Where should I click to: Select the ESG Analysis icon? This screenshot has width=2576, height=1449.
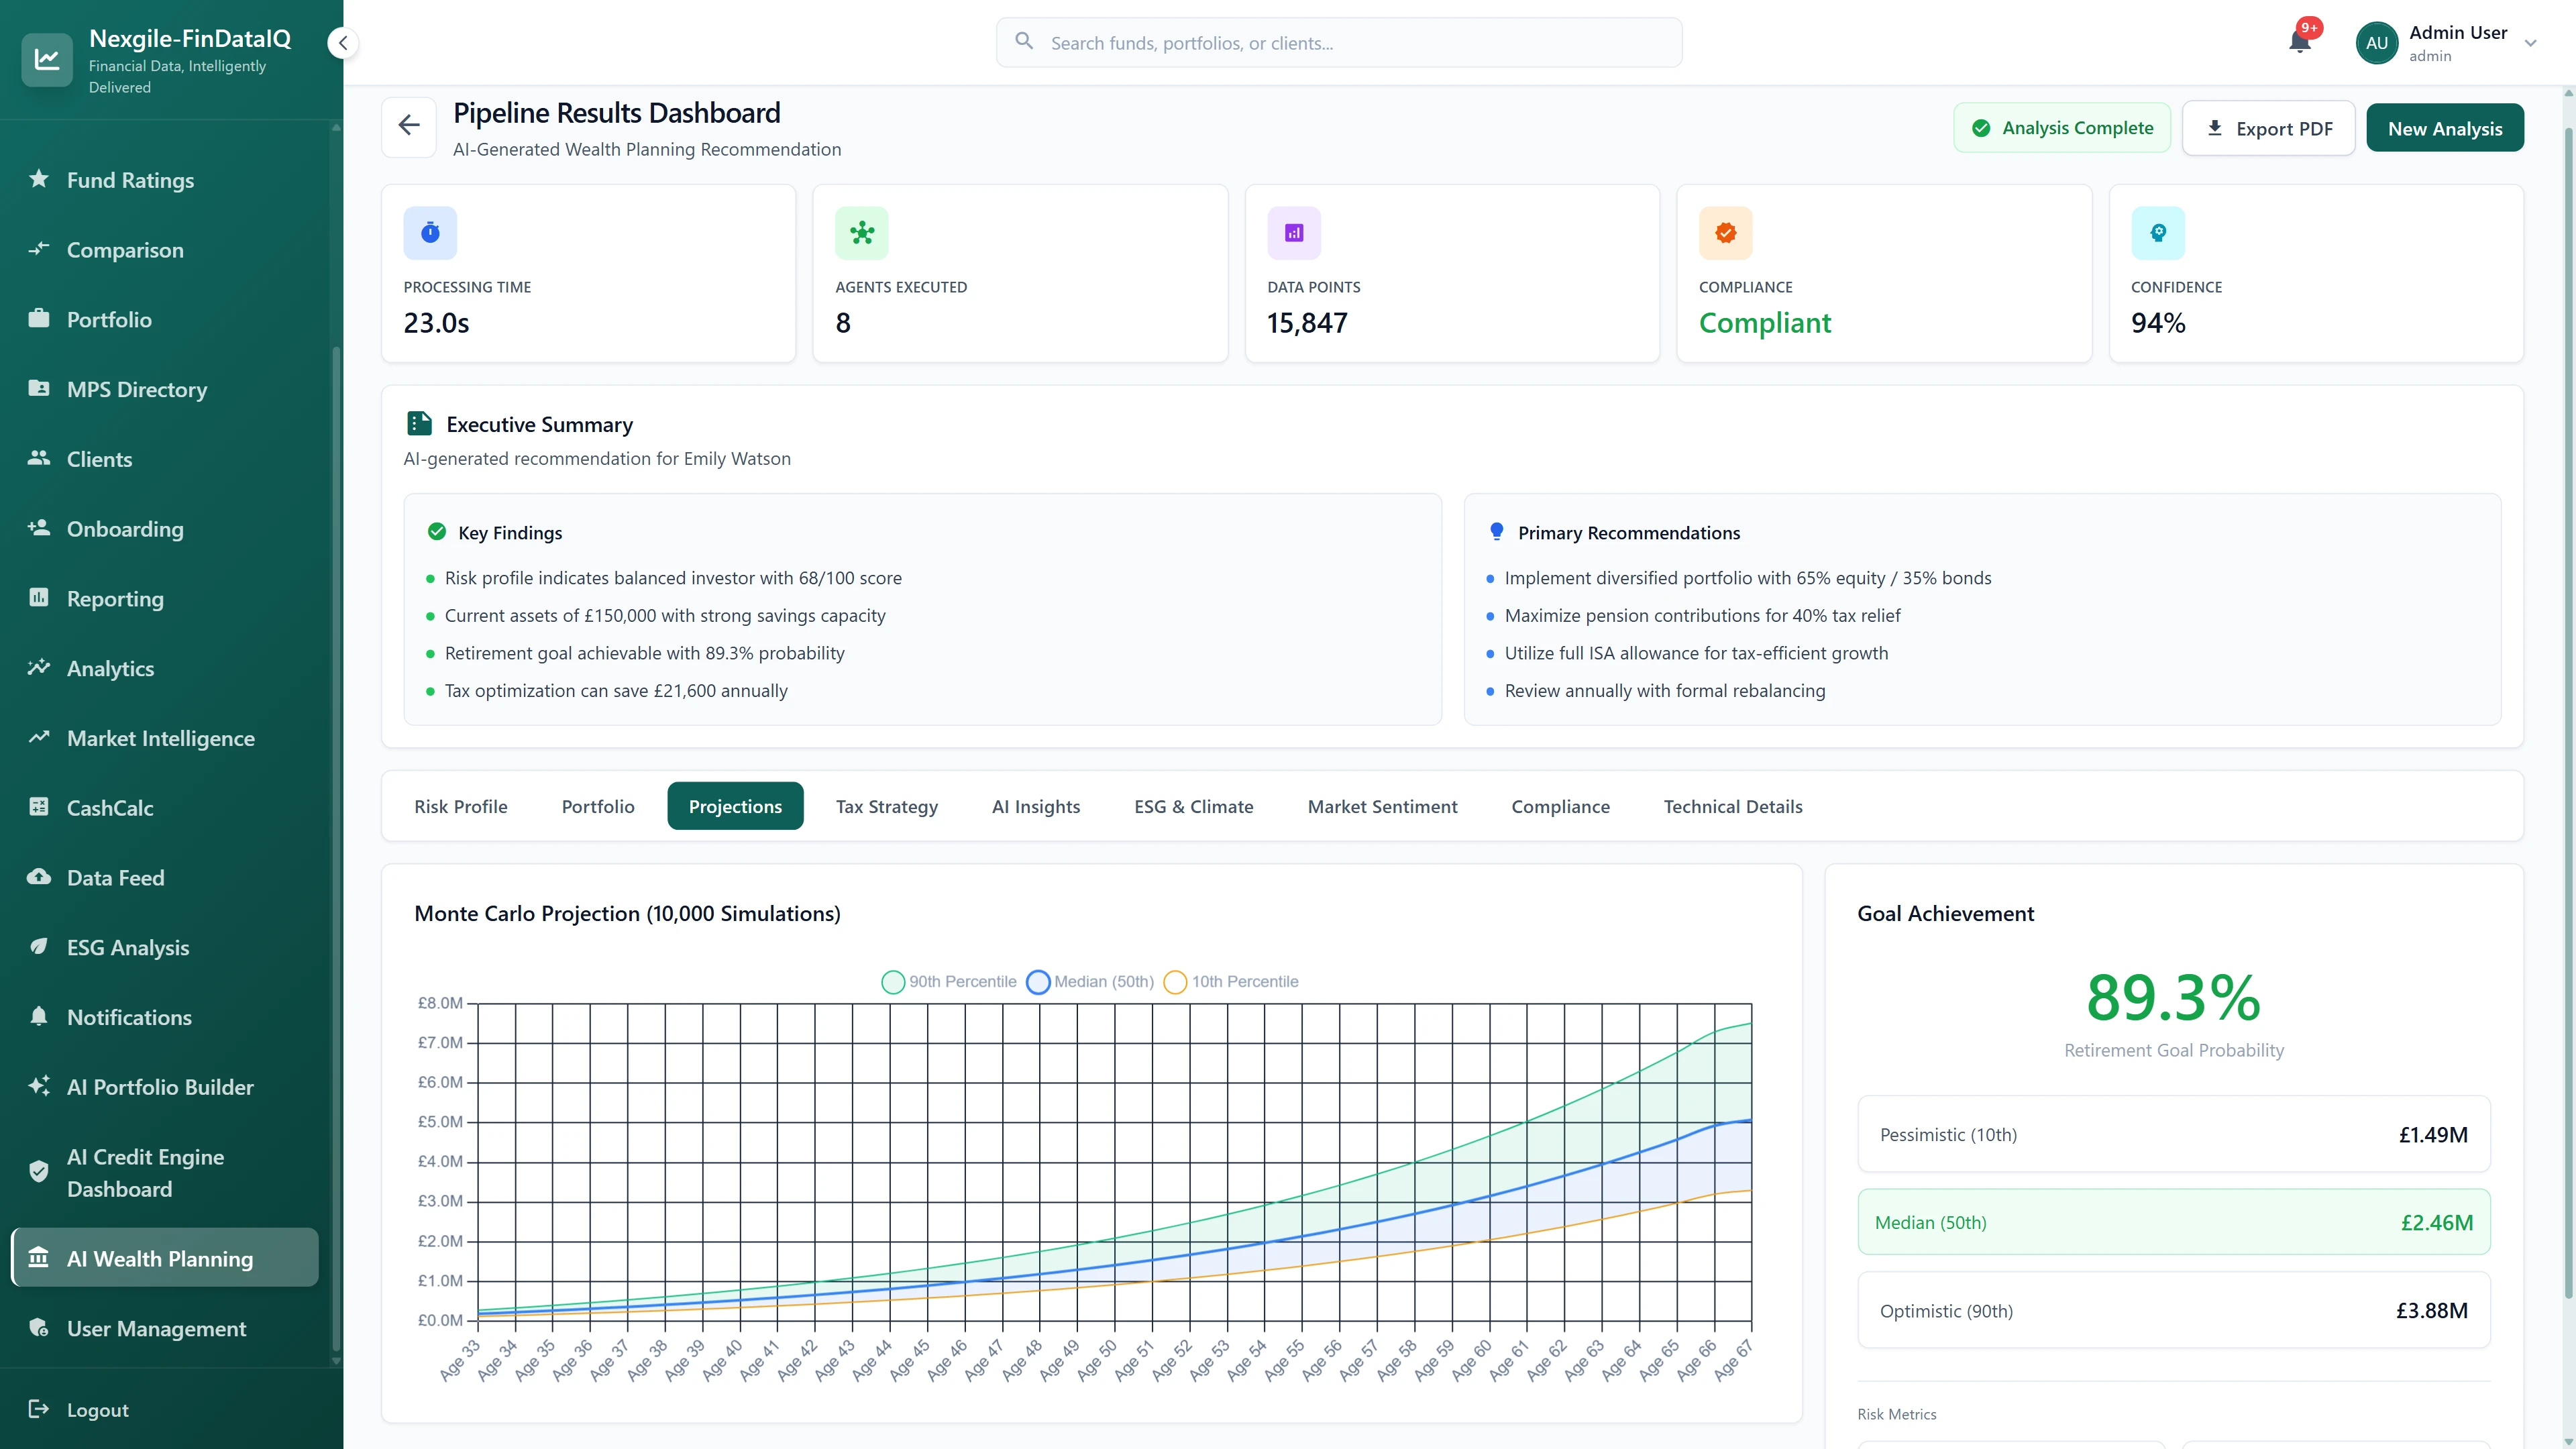pyautogui.click(x=40, y=947)
